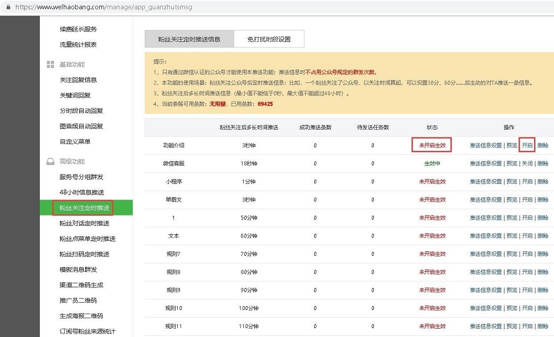This screenshot has height=337, width=554.
Task: Open 订阅号粉丝来源统计 menu item
Action: click(88, 331)
